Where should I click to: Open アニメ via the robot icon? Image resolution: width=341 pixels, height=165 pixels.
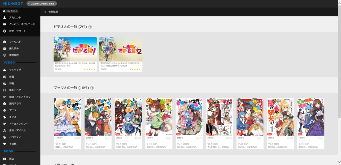coord(4,110)
